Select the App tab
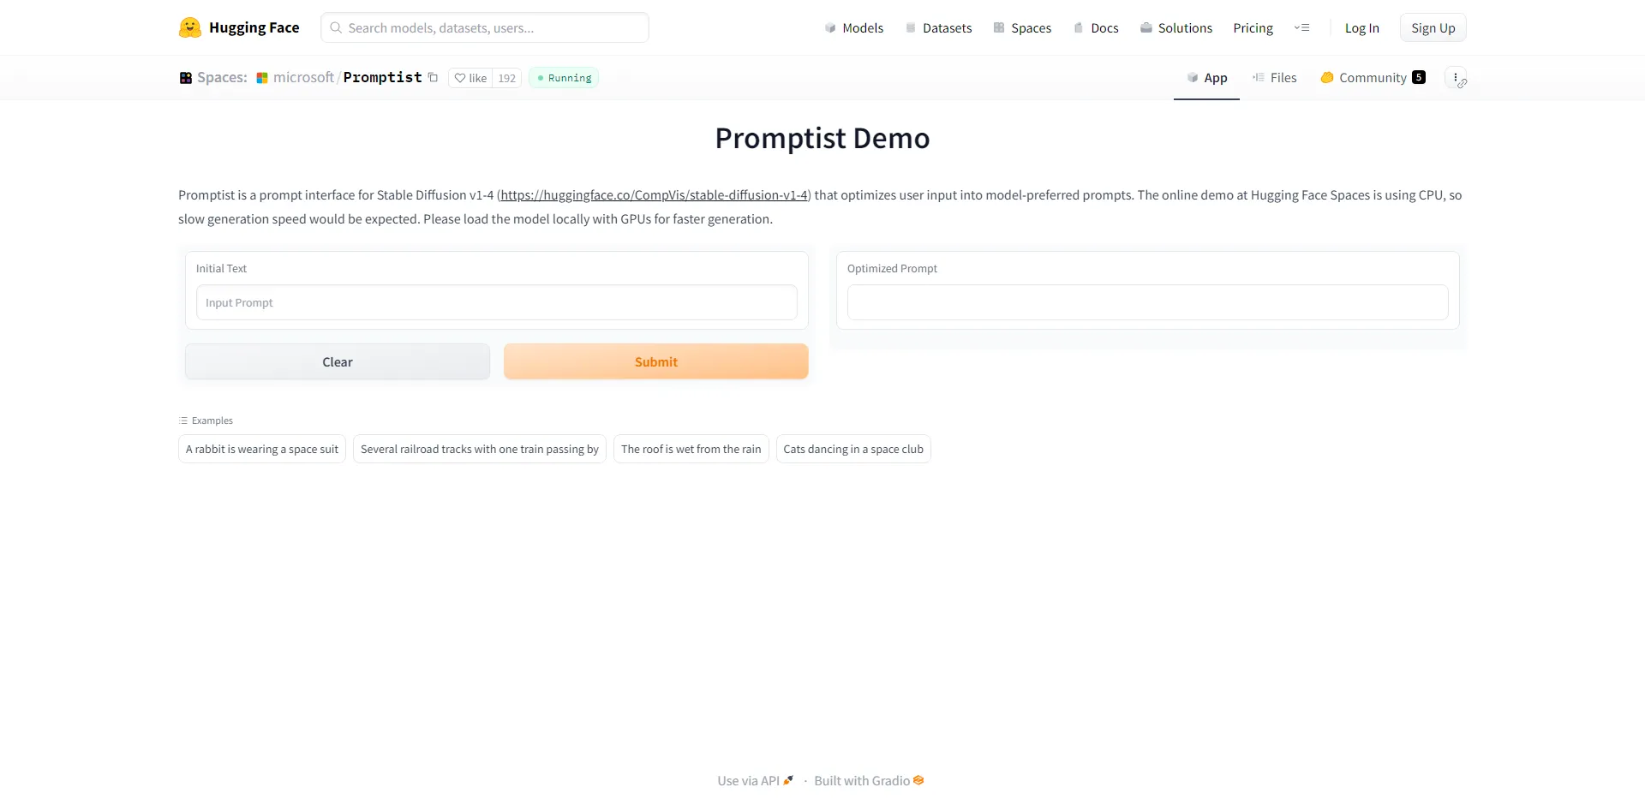Screen dimensions: 1645x811 pos(1206,77)
